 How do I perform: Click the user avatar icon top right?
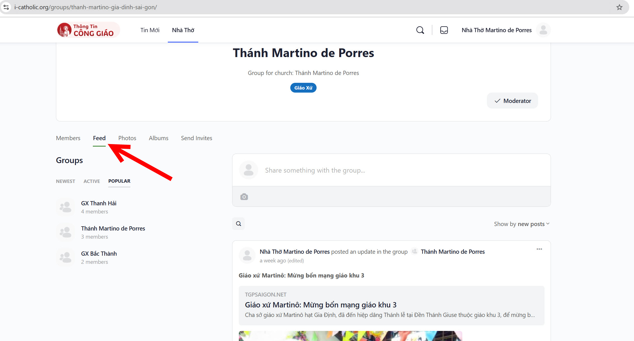[x=543, y=30]
